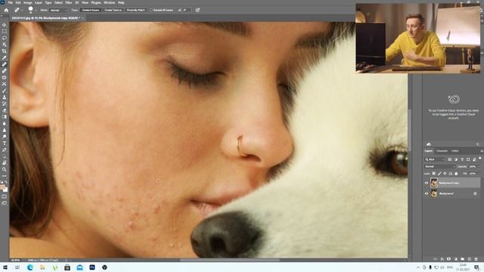Toggle layer filtering switch
The height and width of the screenshot is (272, 484).
480,159
